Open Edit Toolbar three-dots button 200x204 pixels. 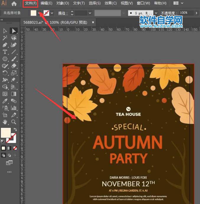click(9, 172)
